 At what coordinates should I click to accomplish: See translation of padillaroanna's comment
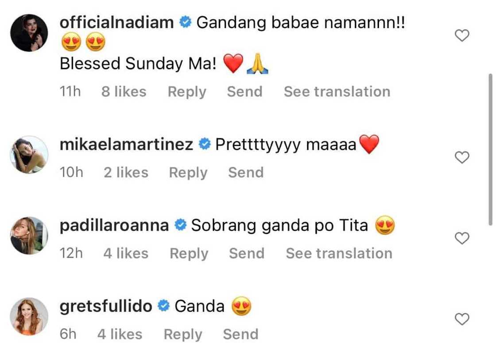(339, 254)
